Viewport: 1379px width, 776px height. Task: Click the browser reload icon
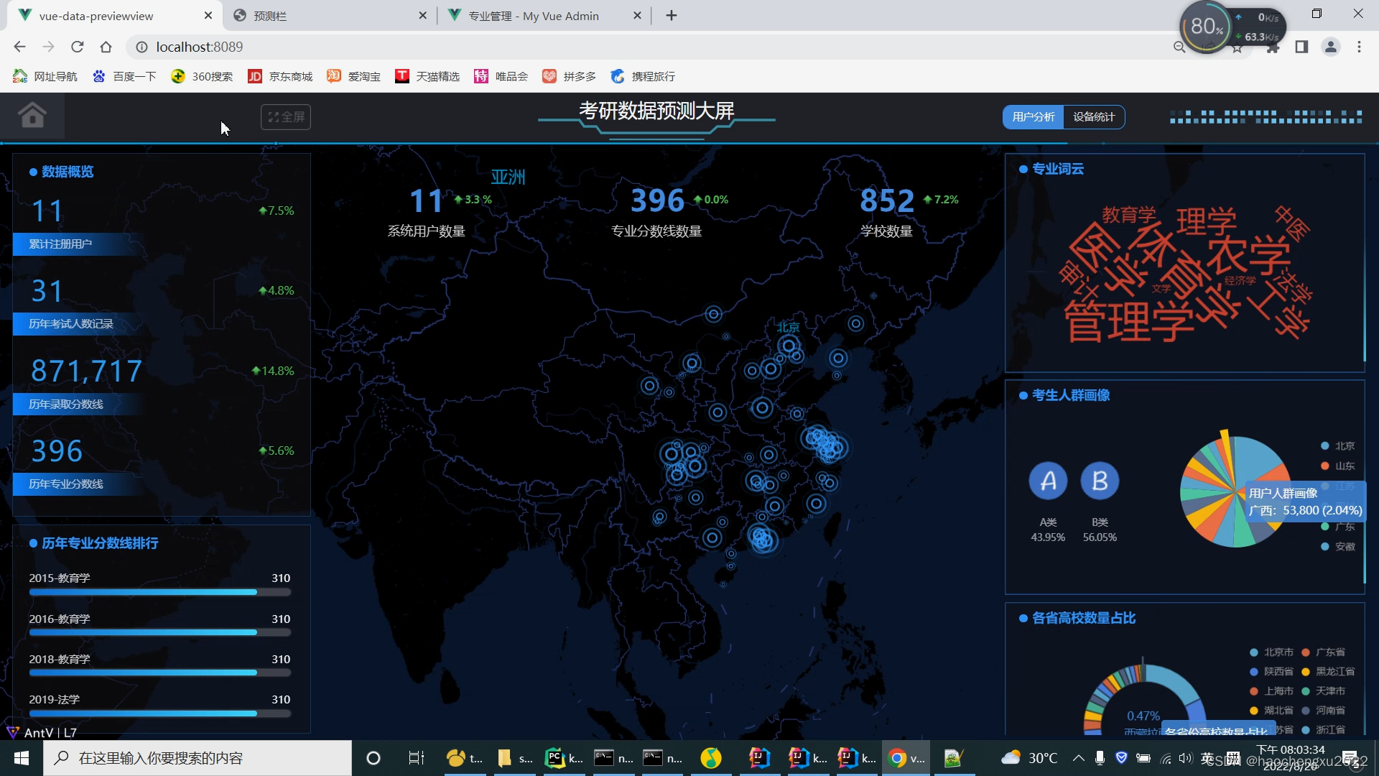[78, 47]
